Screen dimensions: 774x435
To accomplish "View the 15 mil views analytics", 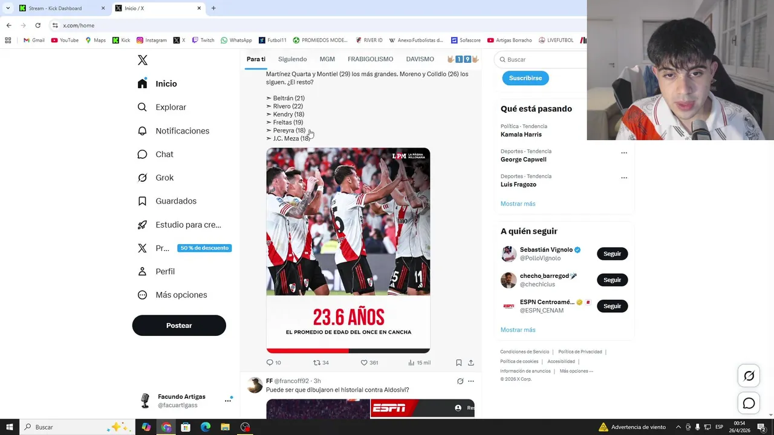I will pos(419,362).
